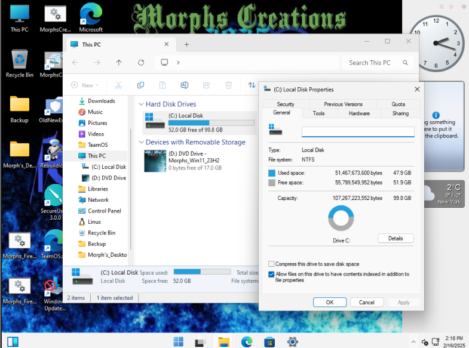Click the Delete trash icon in toolbar
This screenshot has width=469, height=348.
228,85
